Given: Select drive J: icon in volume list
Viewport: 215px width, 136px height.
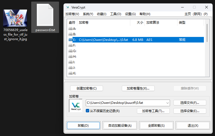Looking at the screenshot, I should click(x=70, y=67).
